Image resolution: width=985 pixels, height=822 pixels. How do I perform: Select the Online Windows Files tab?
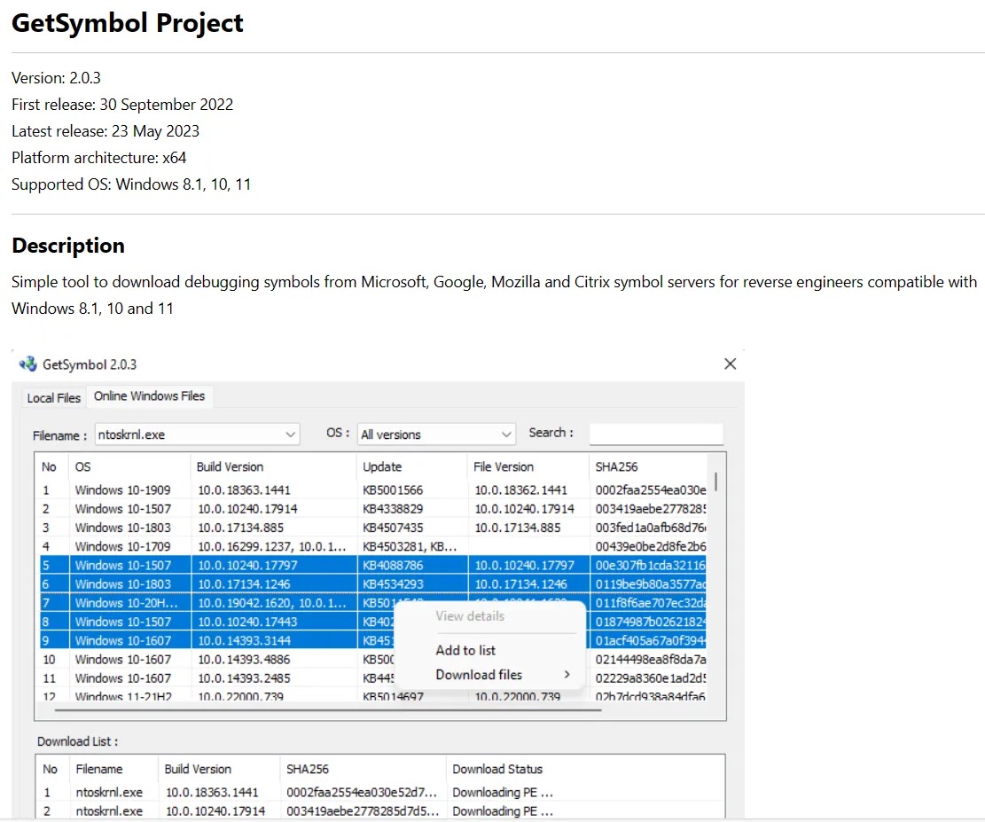150,395
